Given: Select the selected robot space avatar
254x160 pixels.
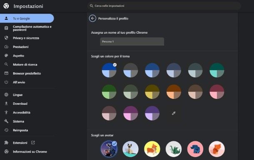Looking at the screenshot, I should 109,149.
